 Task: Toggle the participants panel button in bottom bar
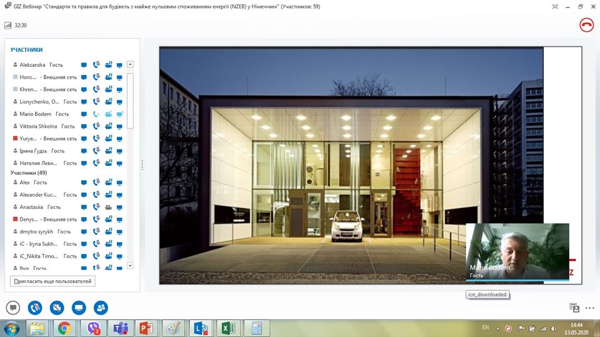click(101, 308)
